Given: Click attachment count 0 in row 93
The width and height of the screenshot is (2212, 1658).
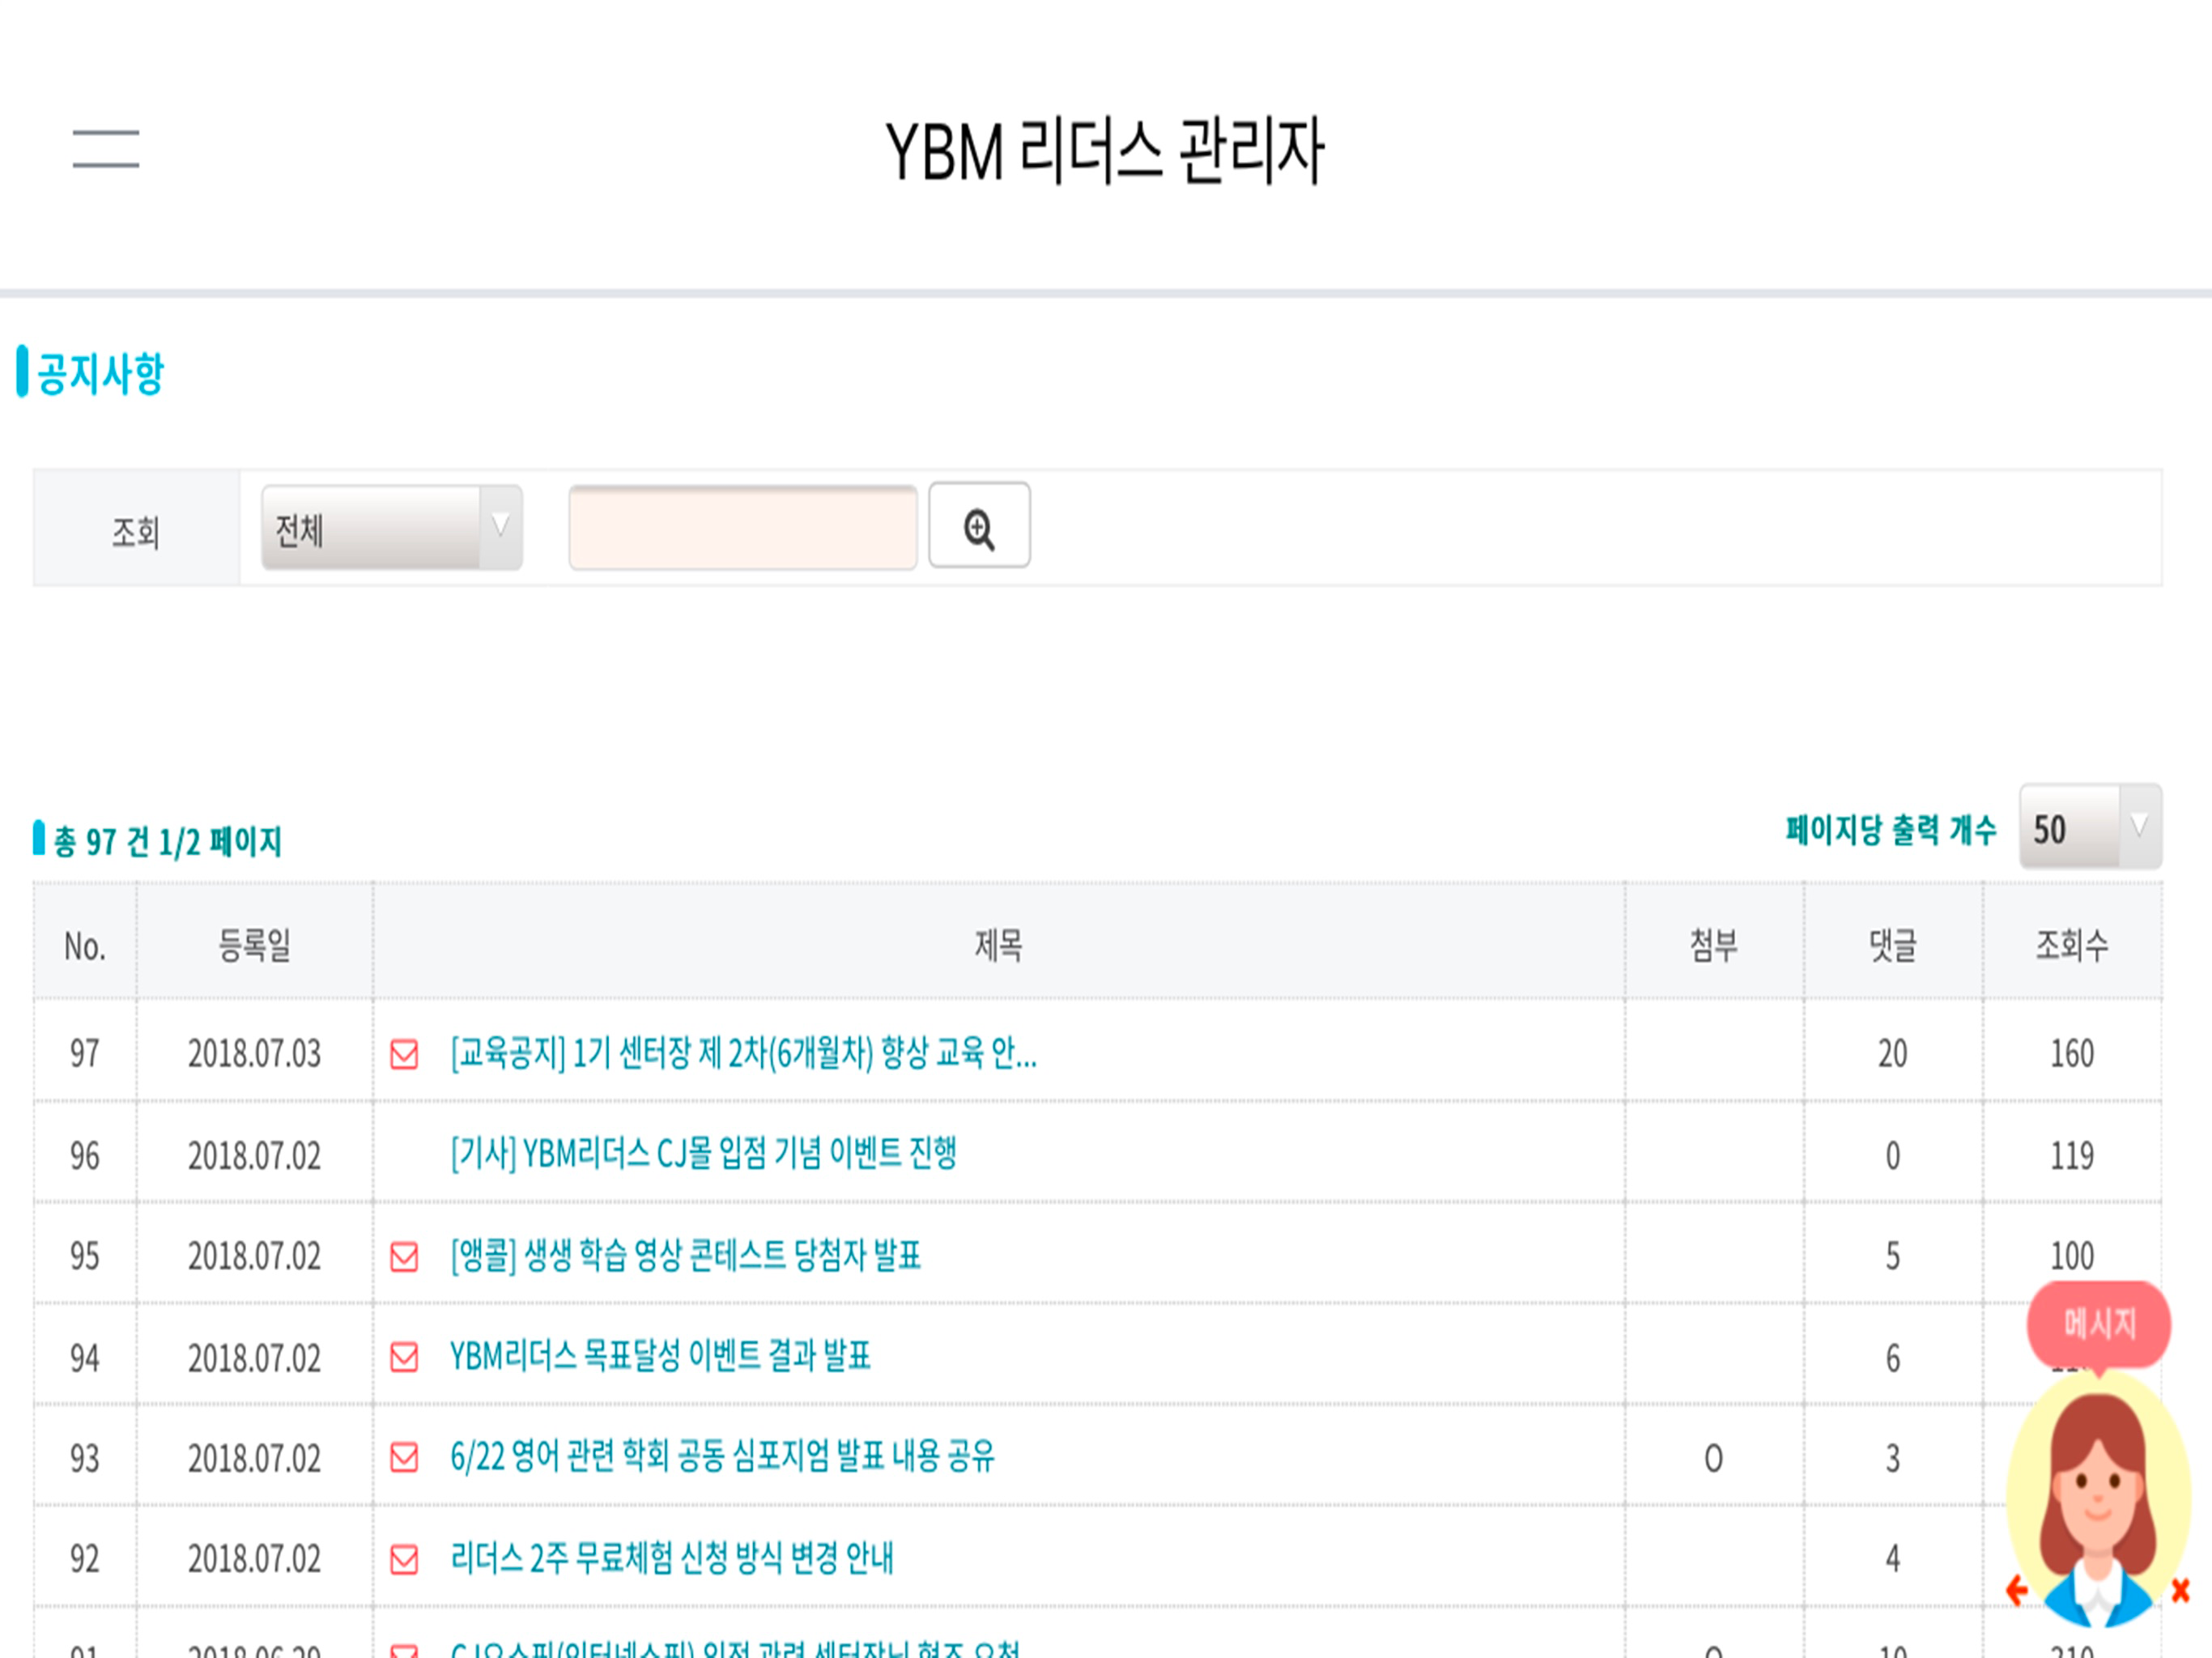Looking at the screenshot, I should [x=1714, y=1459].
